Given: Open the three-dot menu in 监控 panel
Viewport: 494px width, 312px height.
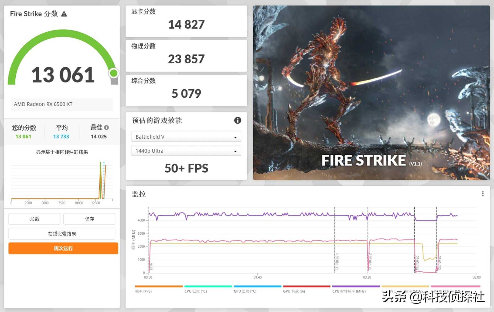Looking at the screenshot, I should (x=483, y=194).
